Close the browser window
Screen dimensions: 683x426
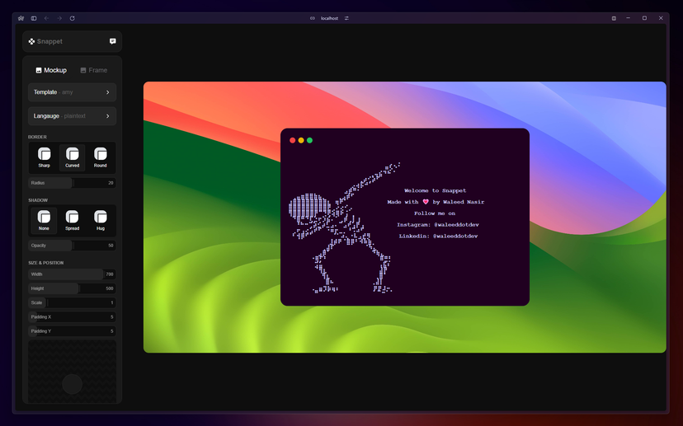661,18
